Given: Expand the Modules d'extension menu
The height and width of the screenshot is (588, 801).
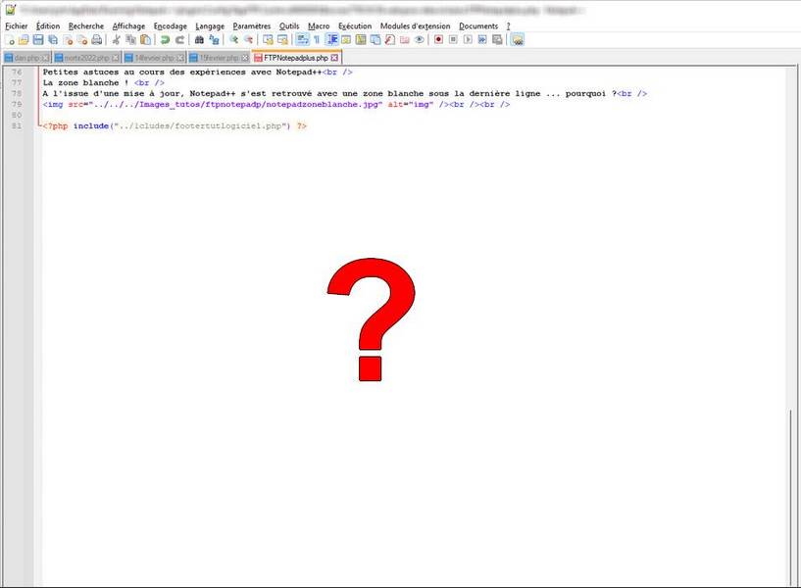Looking at the screenshot, I should (x=416, y=26).
